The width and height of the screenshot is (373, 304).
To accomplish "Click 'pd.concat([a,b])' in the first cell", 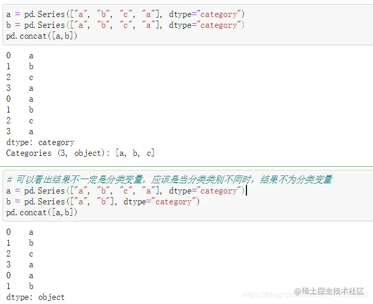I will (x=42, y=36).
